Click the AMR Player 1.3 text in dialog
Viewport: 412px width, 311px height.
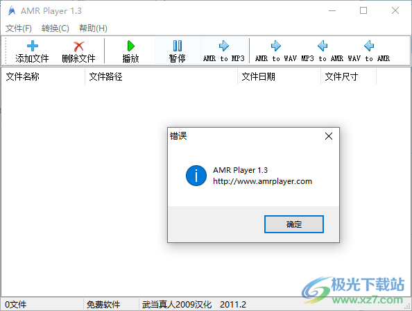240,170
